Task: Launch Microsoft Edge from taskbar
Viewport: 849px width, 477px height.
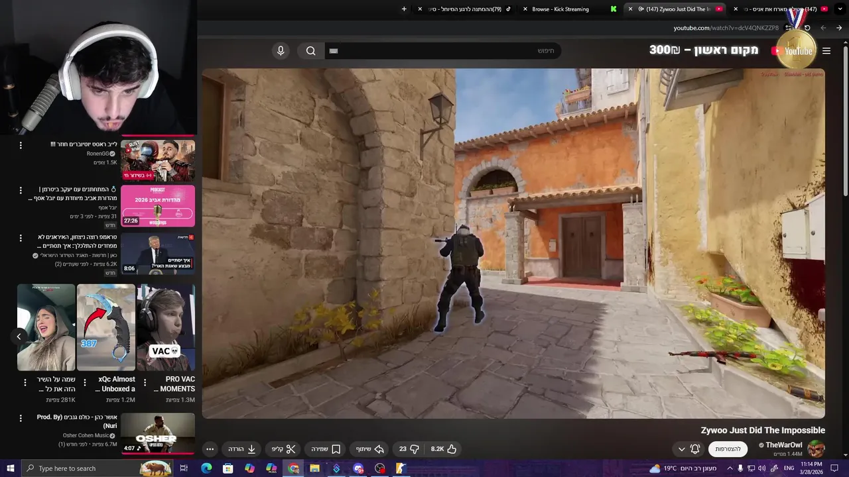Action: click(x=206, y=468)
